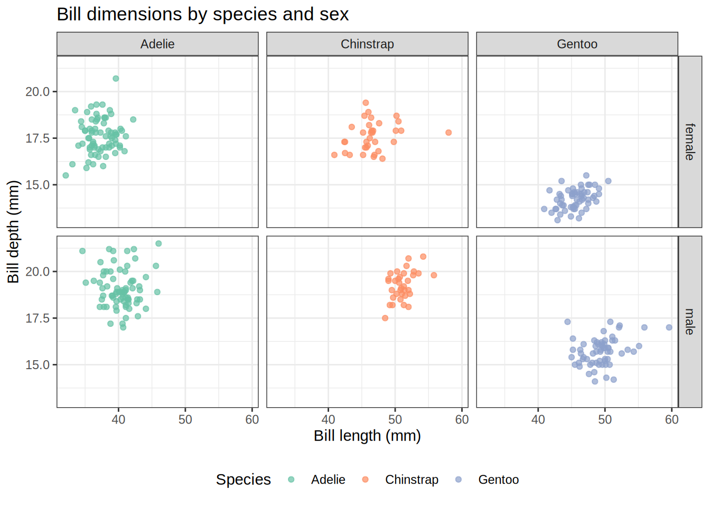Click the orange Chinstrap legend dot

[x=365, y=480]
